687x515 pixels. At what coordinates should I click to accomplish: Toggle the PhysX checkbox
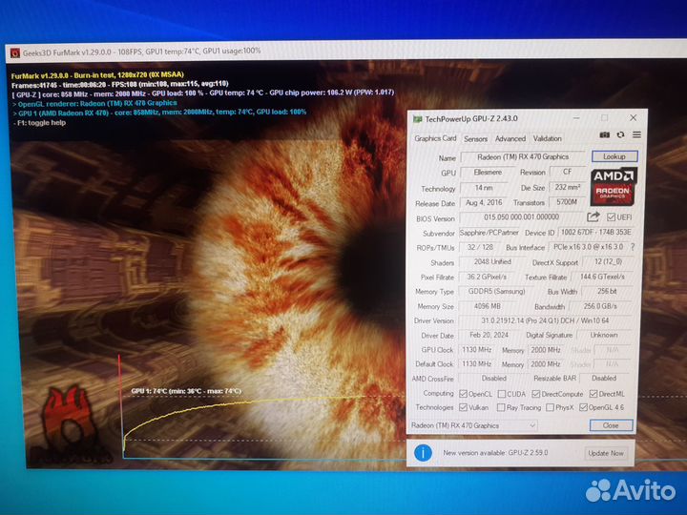pos(550,408)
